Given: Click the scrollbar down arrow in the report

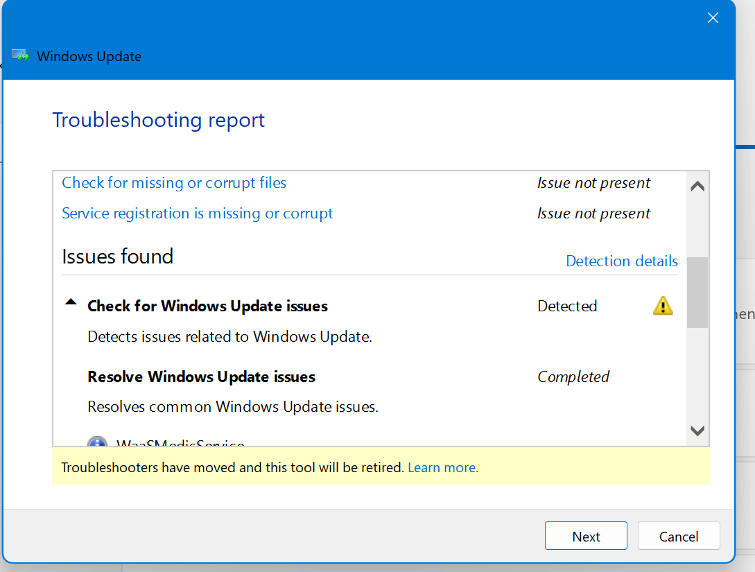Looking at the screenshot, I should (x=697, y=431).
